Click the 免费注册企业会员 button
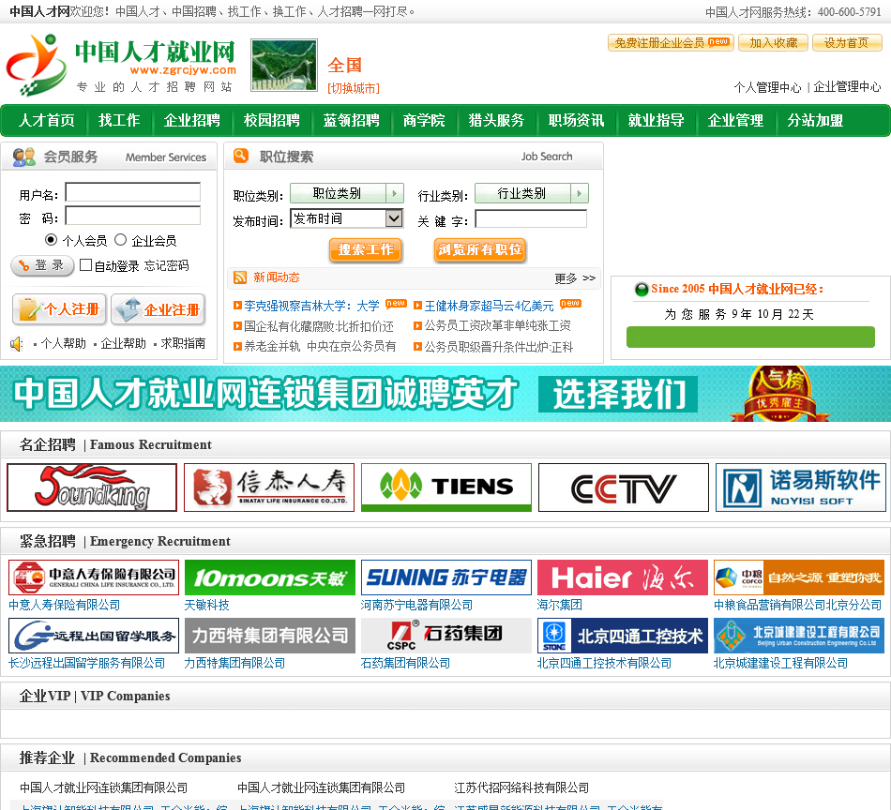 pyautogui.click(x=671, y=42)
